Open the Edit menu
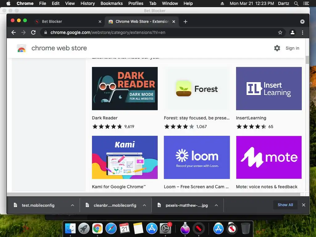The image size is (316, 237). tap(56, 3)
